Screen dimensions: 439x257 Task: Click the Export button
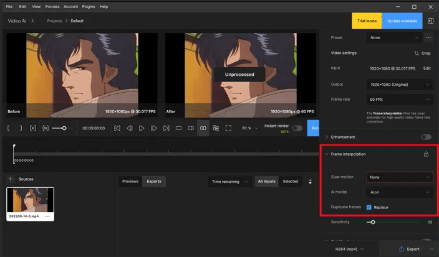[409, 249]
